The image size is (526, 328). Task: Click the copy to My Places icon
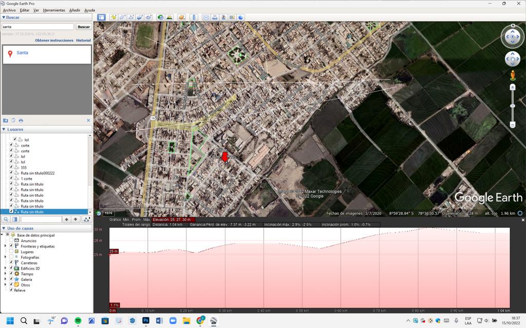[x=13, y=120]
